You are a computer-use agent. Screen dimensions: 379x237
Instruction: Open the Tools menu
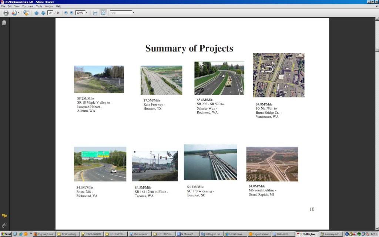(39, 6)
